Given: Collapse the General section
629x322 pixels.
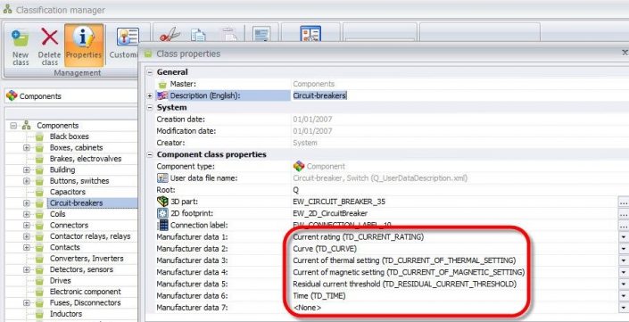Looking at the screenshot, I should coord(150,72).
